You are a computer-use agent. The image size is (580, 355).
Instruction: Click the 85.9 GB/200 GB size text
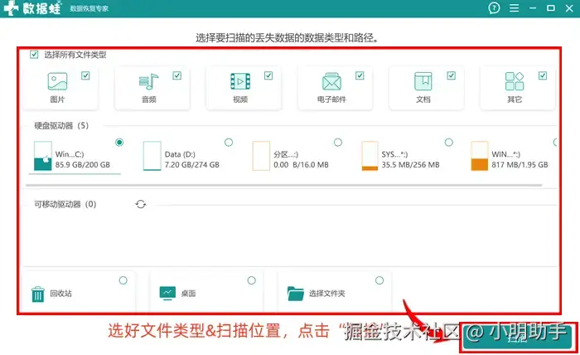tap(83, 165)
